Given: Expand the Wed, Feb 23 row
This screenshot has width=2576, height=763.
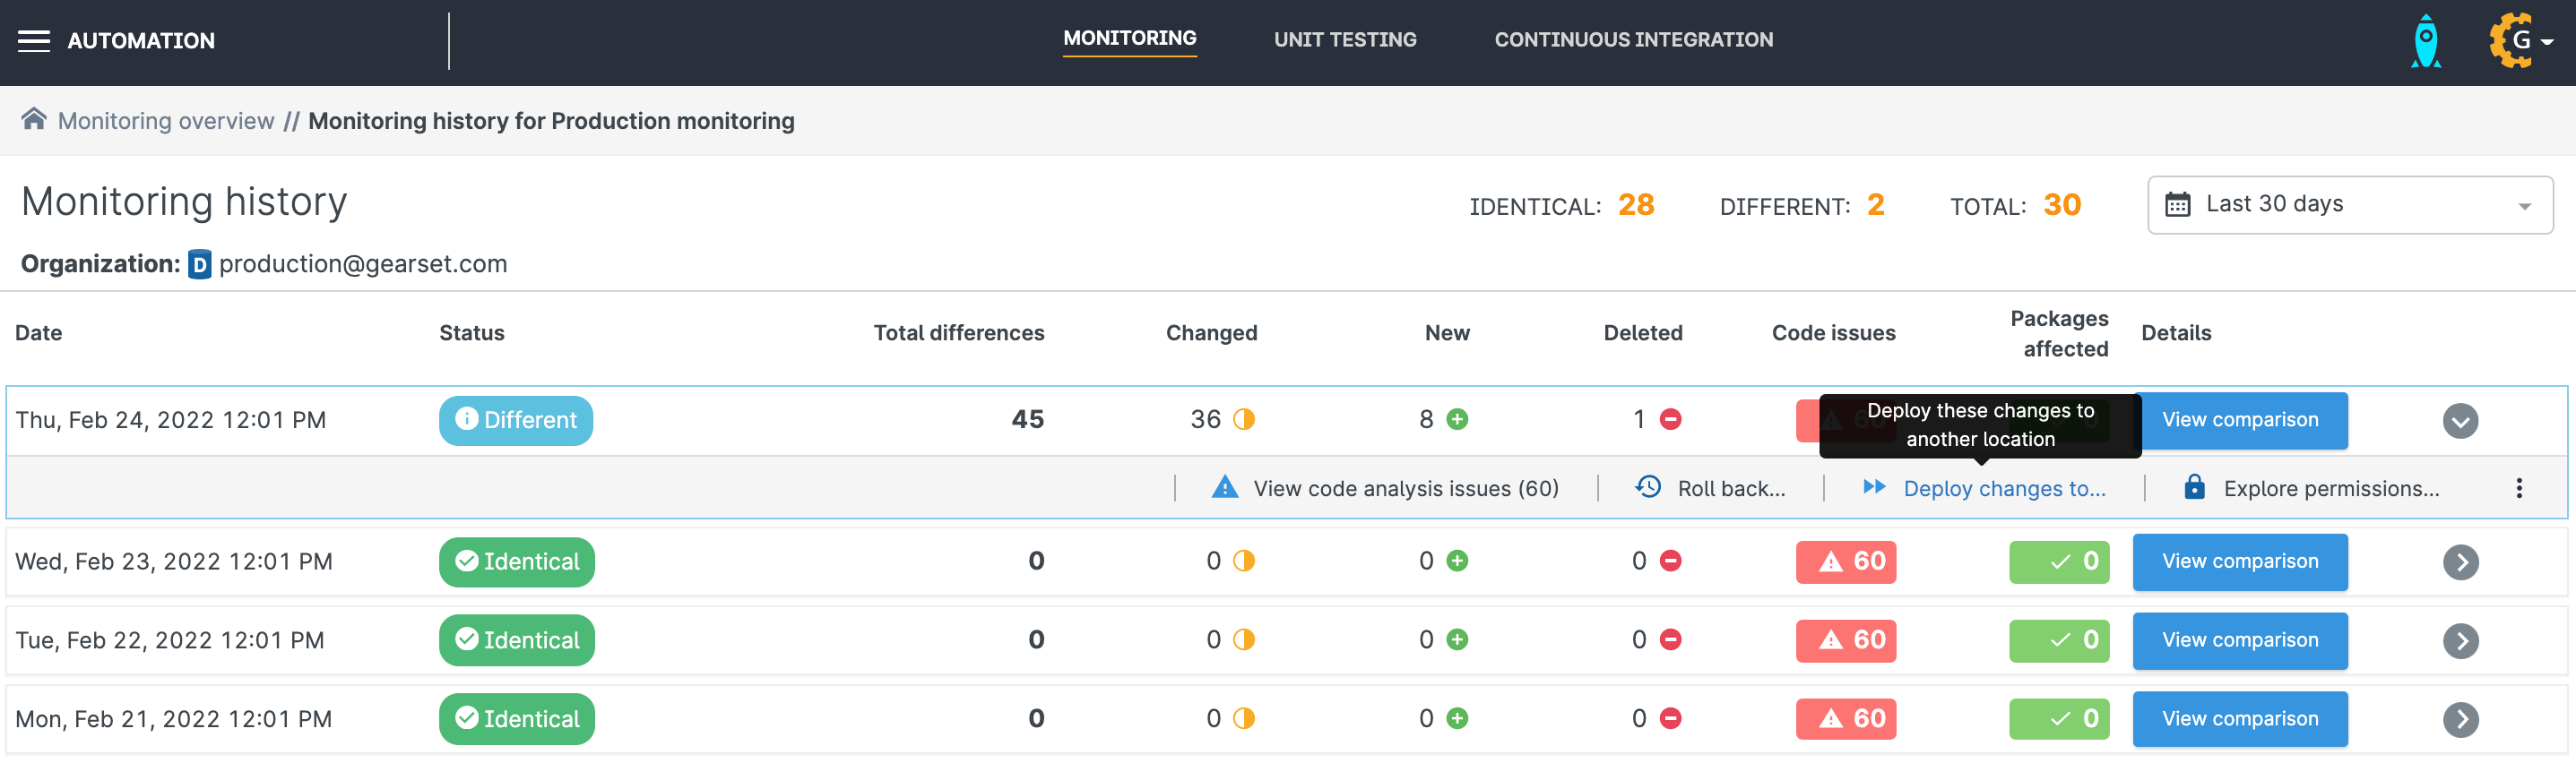Looking at the screenshot, I should click(2460, 562).
